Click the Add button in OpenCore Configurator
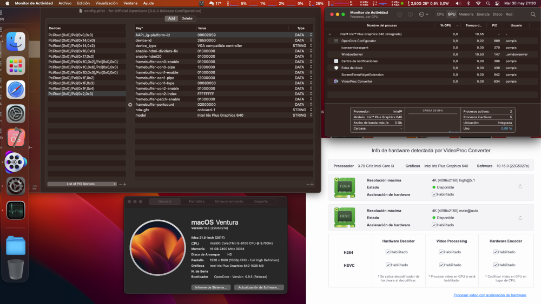This screenshot has width=541, height=304. (171, 18)
